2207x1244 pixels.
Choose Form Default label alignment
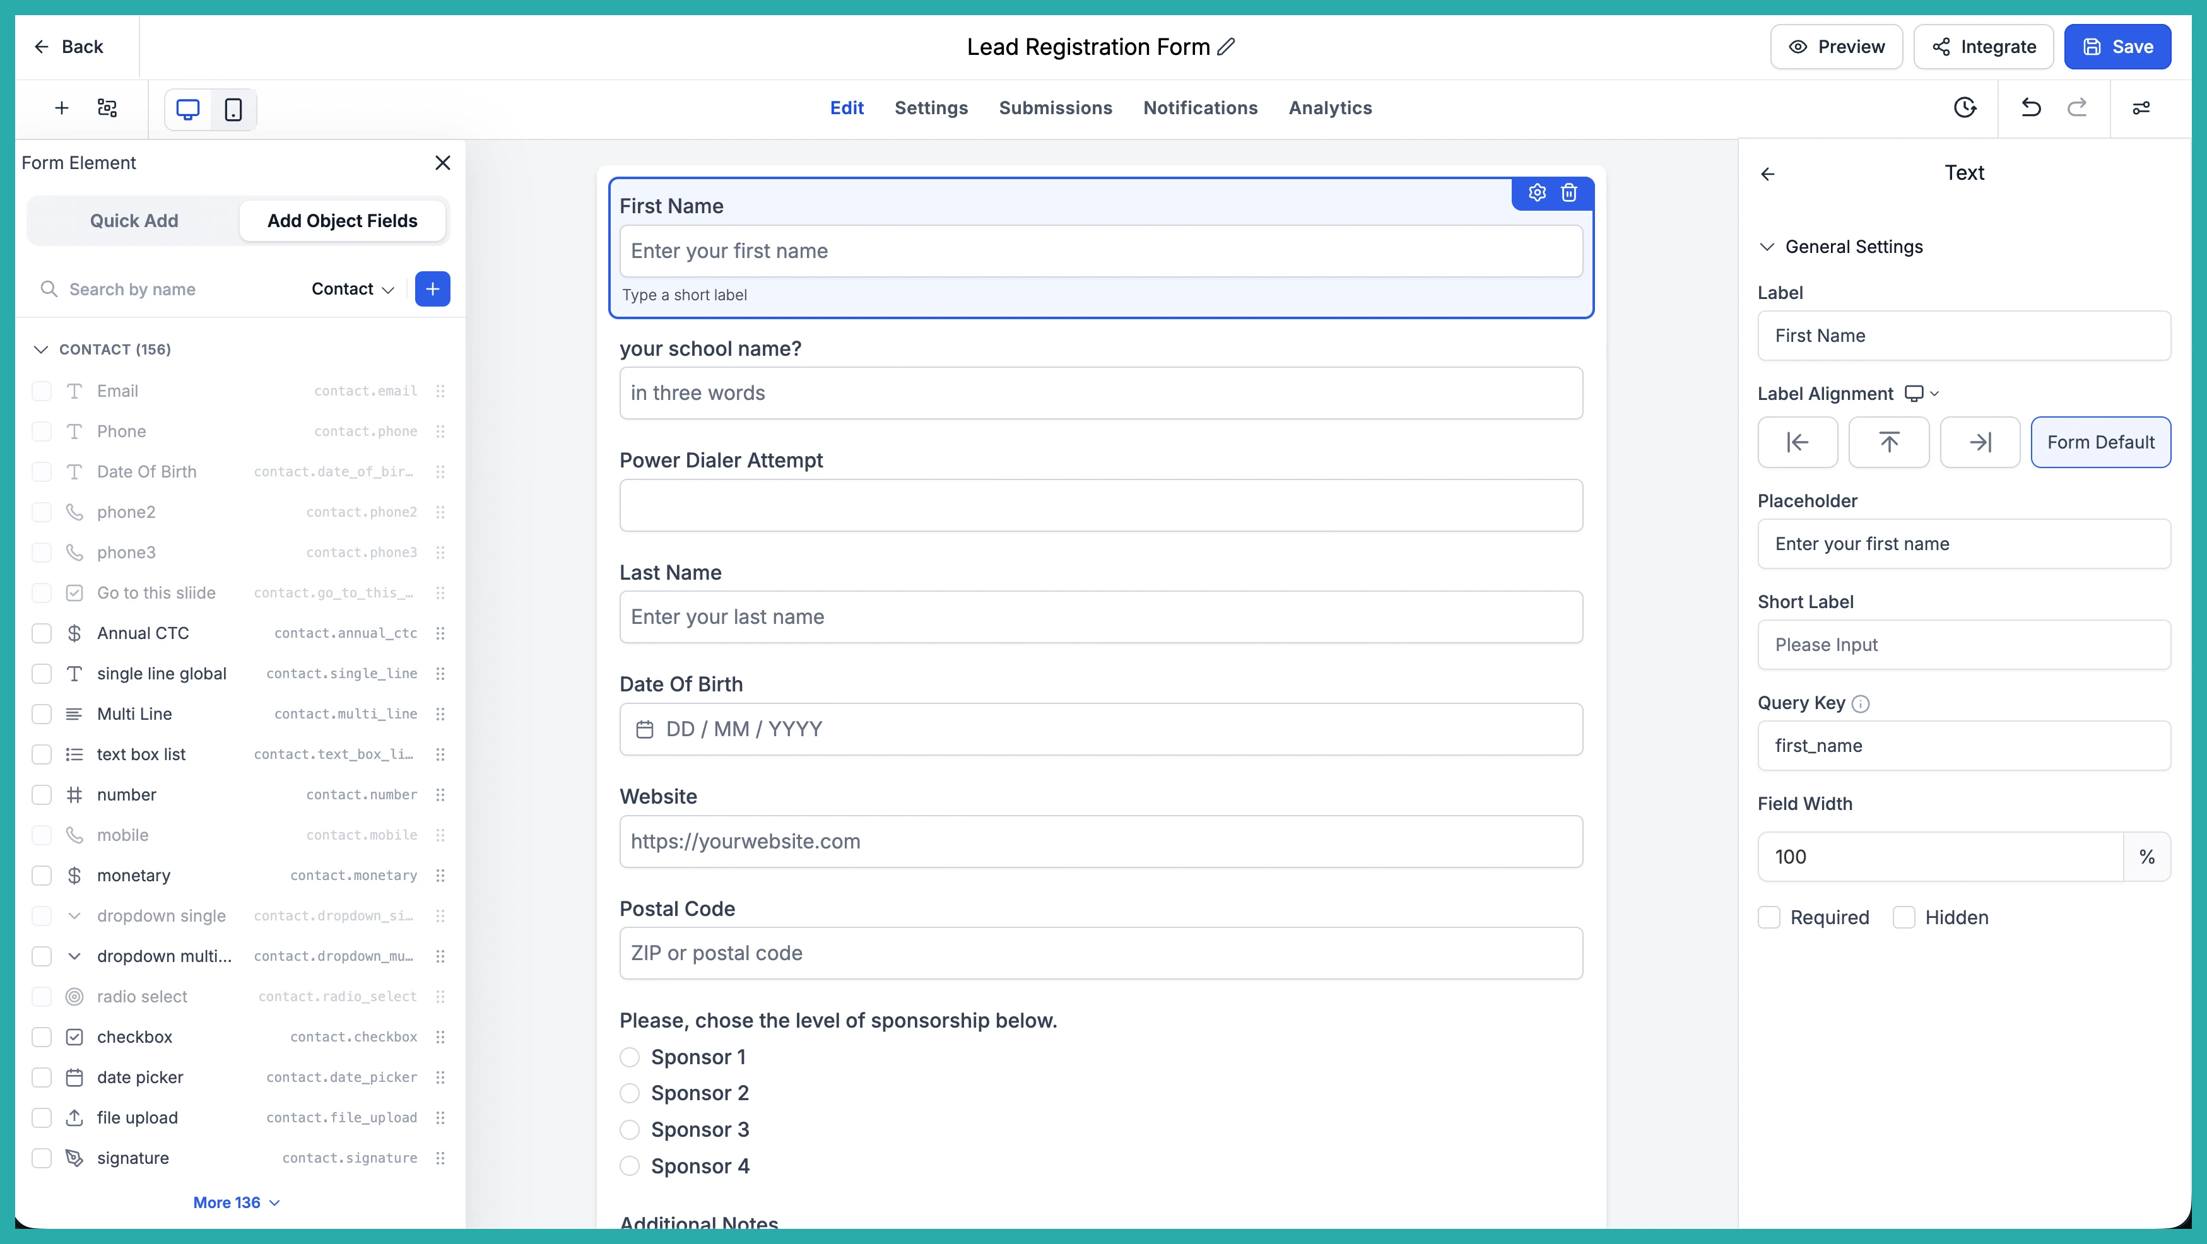point(2100,442)
